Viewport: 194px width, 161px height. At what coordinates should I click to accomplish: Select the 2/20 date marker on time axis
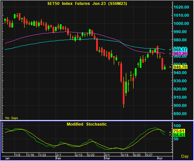click(x=91, y=155)
